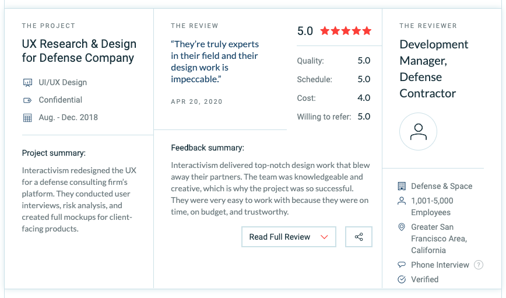Click the Phone Interview speech bubble icon
Screen dimensions: 506x298
point(402,265)
